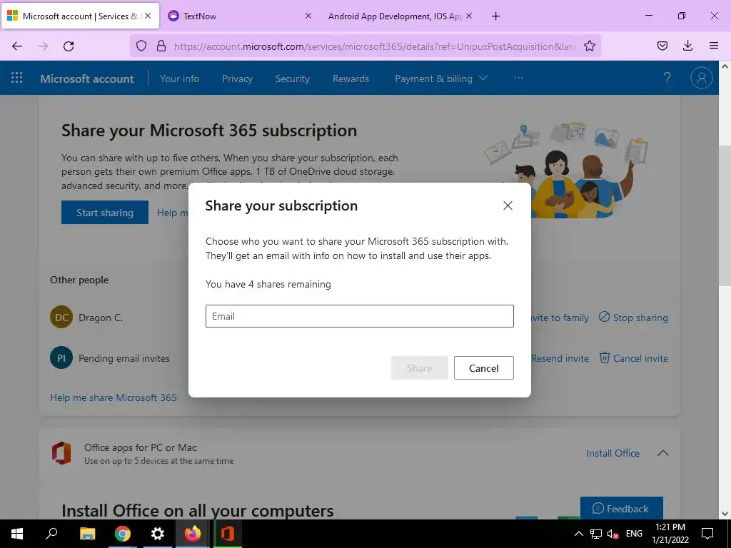Open a new browser tab
The height and width of the screenshot is (548, 731).
pyautogui.click(x=495, y=16)
